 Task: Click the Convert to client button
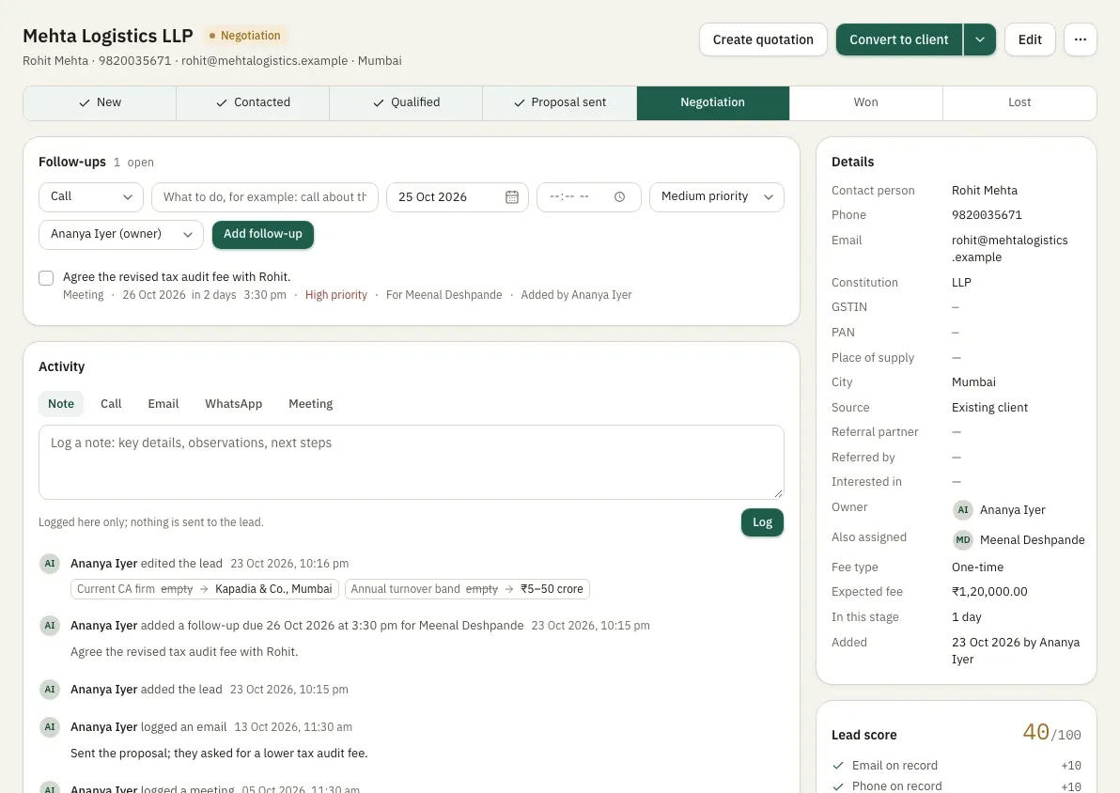click(898, 39)
